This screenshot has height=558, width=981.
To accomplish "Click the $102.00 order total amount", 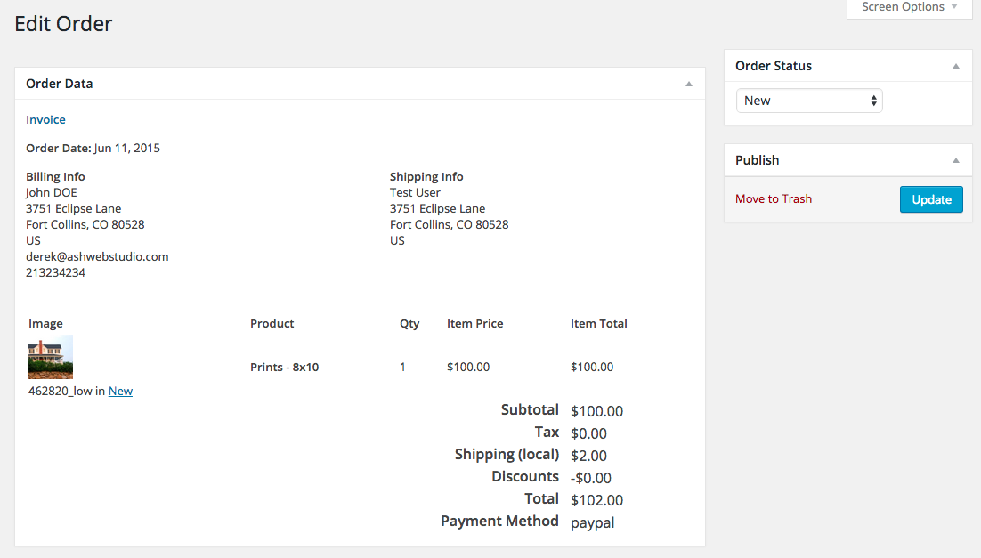I will point(596,500).
